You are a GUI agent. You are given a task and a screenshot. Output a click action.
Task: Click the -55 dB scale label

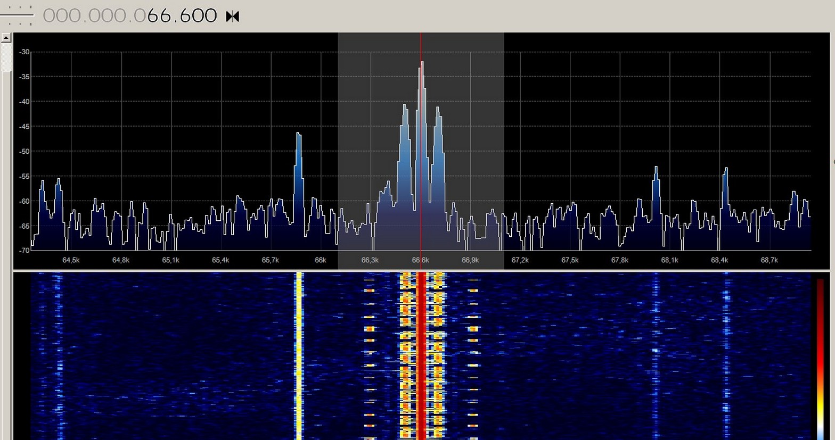pyautogui.click(x=24, y=176)
